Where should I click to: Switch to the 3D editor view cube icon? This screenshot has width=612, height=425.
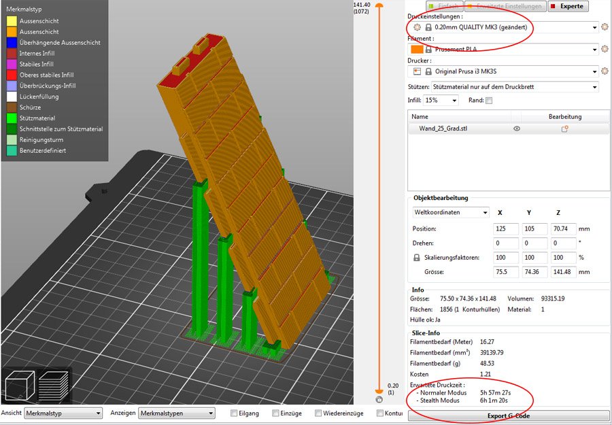point(20,388)
